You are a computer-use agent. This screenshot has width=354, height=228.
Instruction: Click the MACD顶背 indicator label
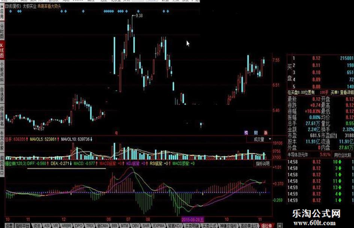(181, 164)
